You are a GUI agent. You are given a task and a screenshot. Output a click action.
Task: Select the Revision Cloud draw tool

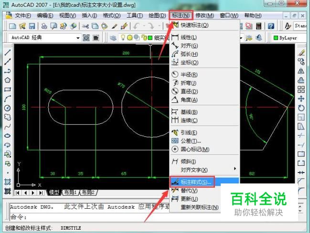(x=8, y=117)
